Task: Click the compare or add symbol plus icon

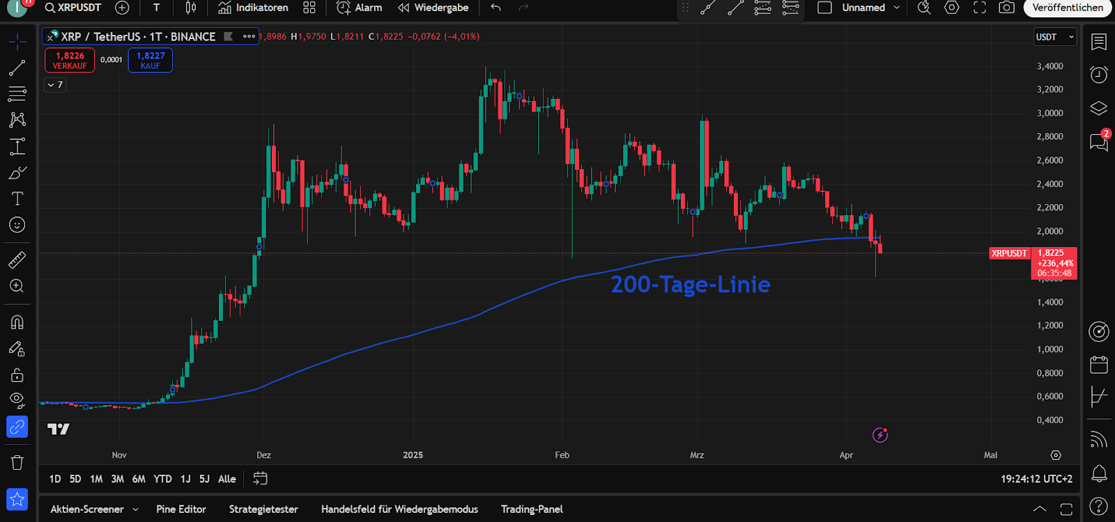Action: 122,8
